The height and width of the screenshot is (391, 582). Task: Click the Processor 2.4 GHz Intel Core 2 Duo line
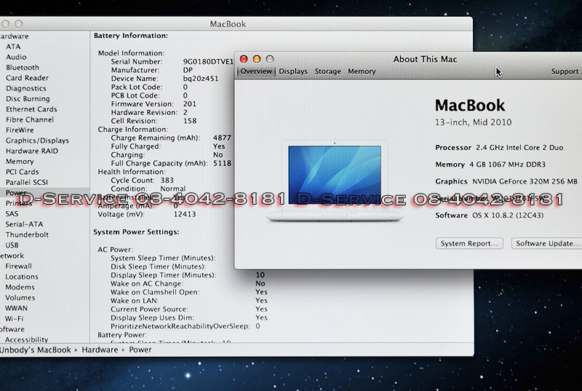(499, 147)
